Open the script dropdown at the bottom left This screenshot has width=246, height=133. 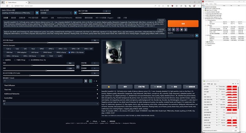pyautogui.click(x=51, y=104)
